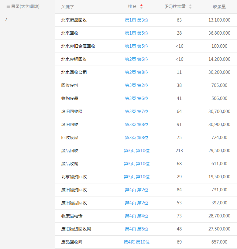Click 第2页 第6位 ranking for 北京废钢回收
This screenshot has width=237, height=249.
136,59
